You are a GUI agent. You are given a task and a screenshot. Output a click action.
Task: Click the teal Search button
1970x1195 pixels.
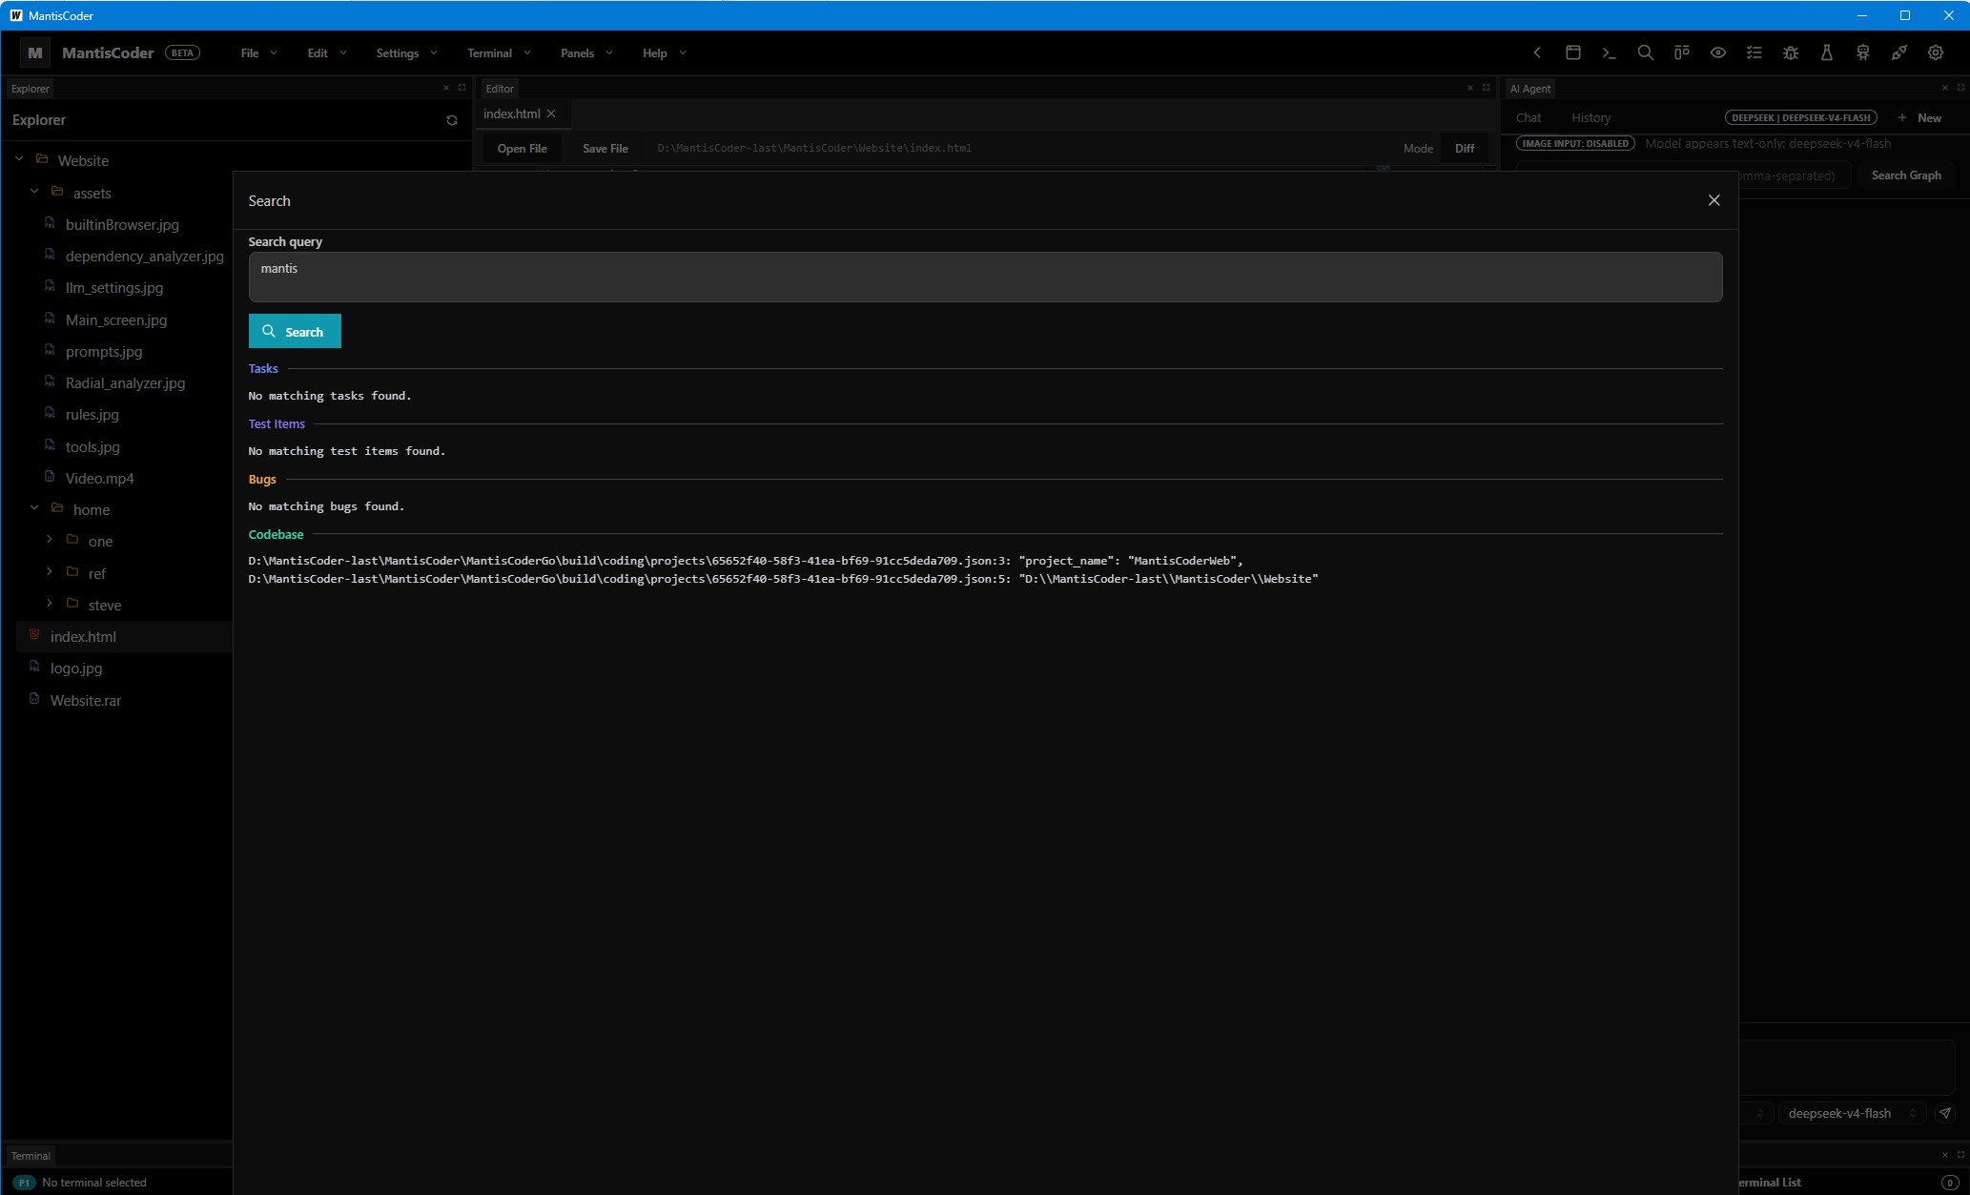[x=295, y=331]
